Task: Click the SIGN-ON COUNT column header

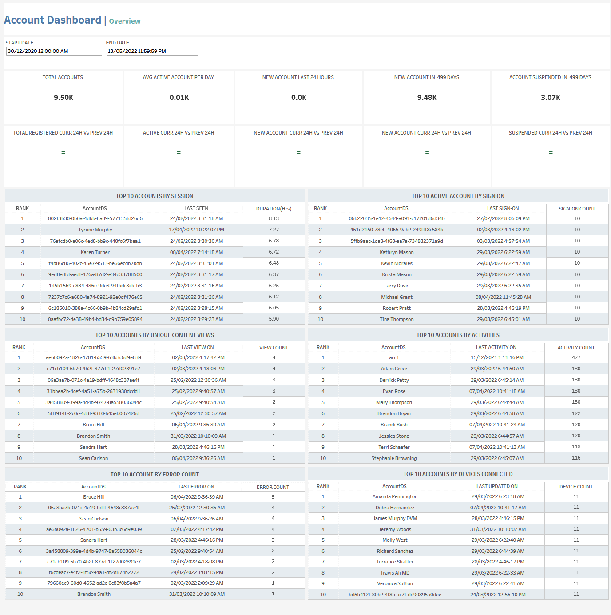Action: 577,209
